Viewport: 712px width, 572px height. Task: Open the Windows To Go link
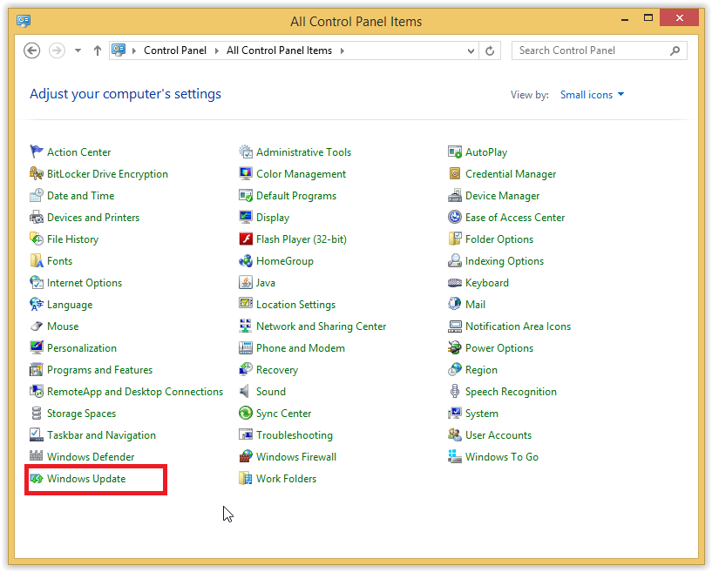pos(502,457)
